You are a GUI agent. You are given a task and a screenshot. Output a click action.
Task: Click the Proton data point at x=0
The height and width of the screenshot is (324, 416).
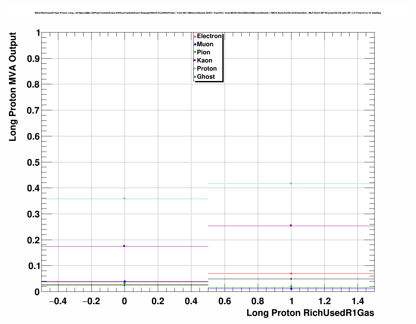tap(124, 198)
